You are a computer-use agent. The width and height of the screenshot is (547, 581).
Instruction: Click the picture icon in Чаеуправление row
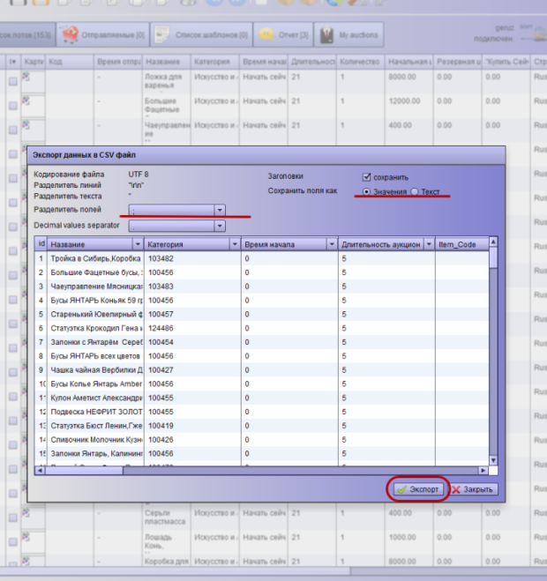26,125
